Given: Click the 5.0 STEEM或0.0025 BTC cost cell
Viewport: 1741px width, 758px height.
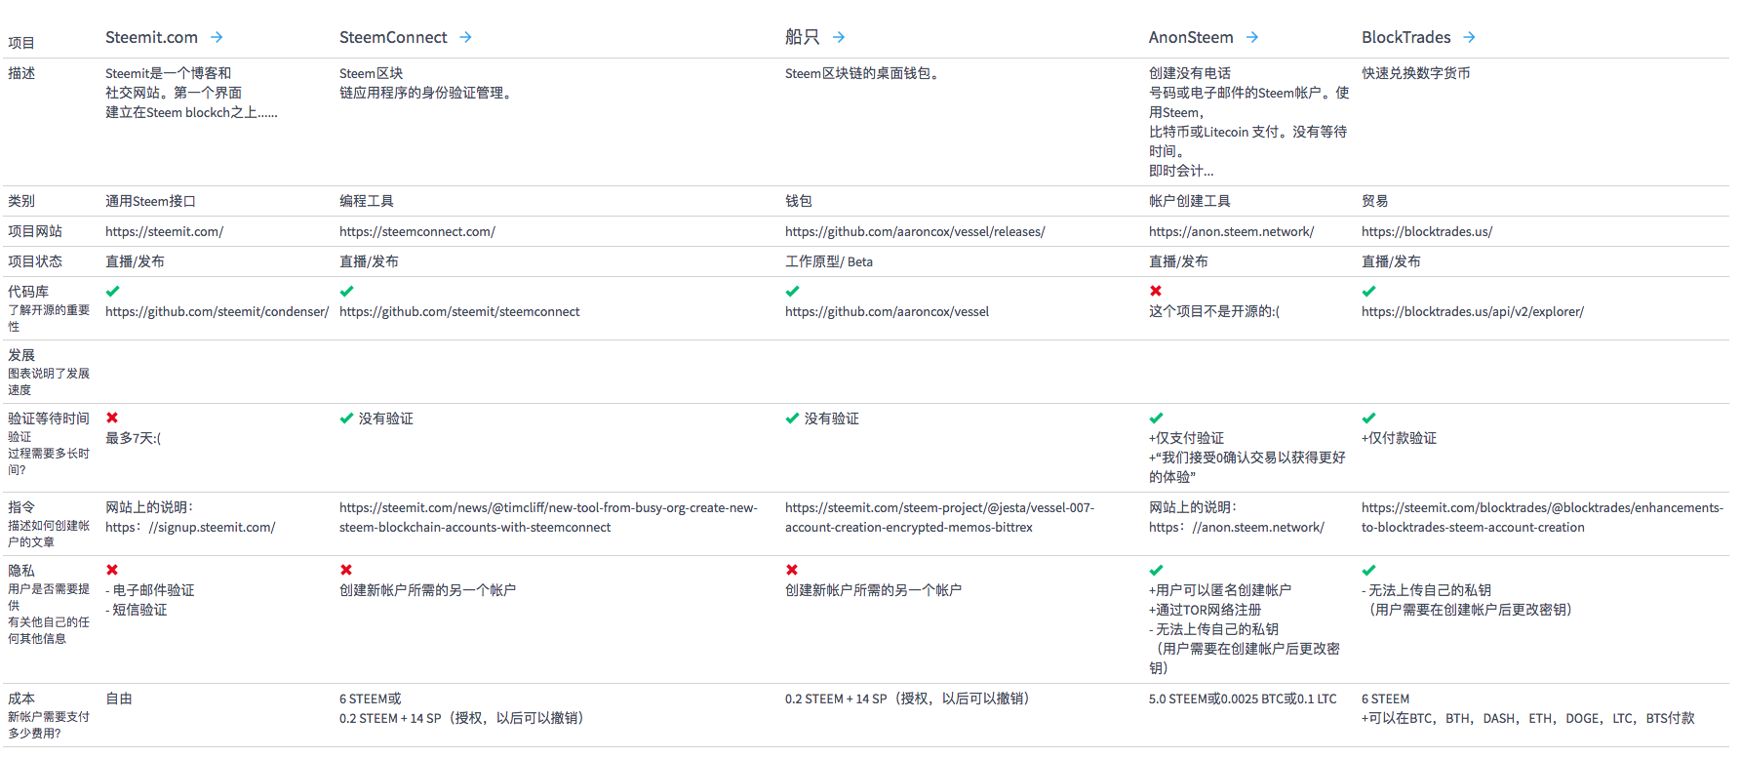Looking at the screenshot, I should (1243, 698).
